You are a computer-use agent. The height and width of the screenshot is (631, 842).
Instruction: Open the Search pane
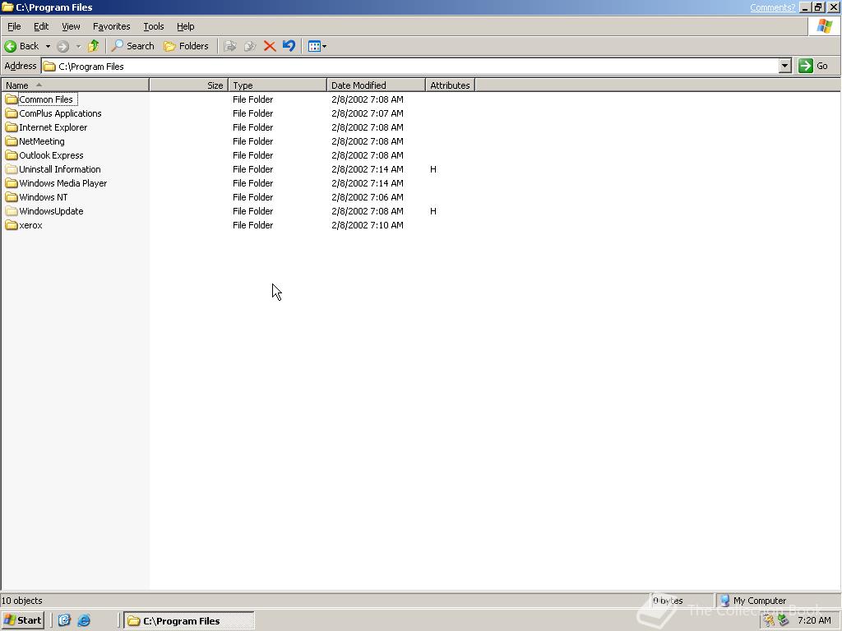tap(132, 46)
